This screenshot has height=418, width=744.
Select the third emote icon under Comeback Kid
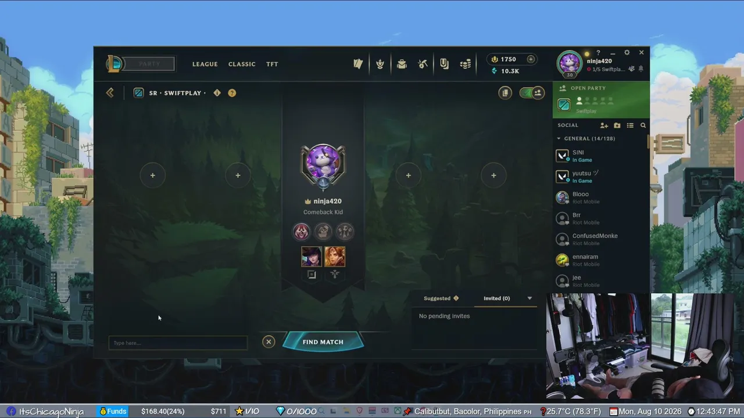pos(345,232)
